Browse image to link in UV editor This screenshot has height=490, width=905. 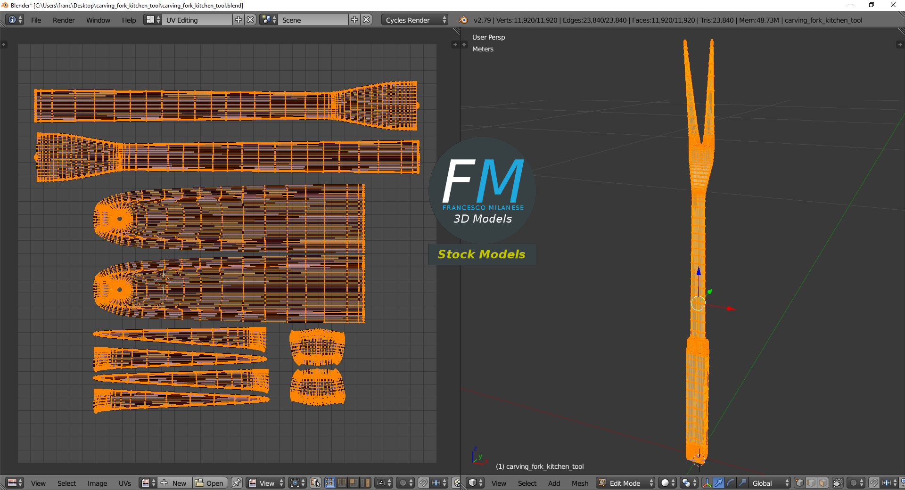(148, 483)
